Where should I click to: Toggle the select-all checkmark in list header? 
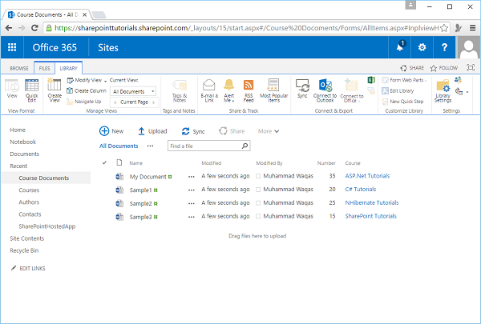pos(104,163)
